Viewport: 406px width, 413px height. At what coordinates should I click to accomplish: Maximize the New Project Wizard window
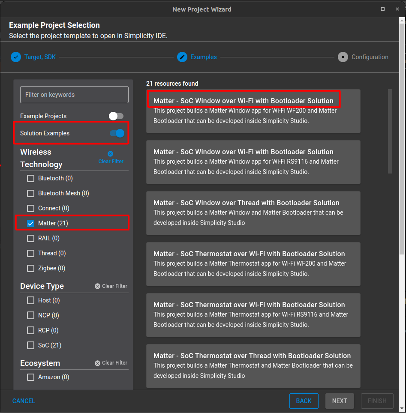[383, 9]
